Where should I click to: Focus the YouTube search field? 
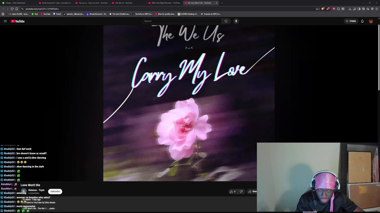pyautogui.click(x=182, y=21)
